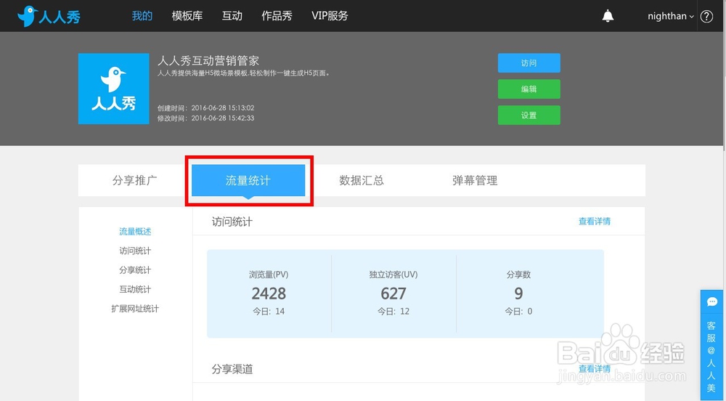Select 扩展网址统计 in the sidebar
This screenshot has width=726, height=401.
click(x=135, y=309)
